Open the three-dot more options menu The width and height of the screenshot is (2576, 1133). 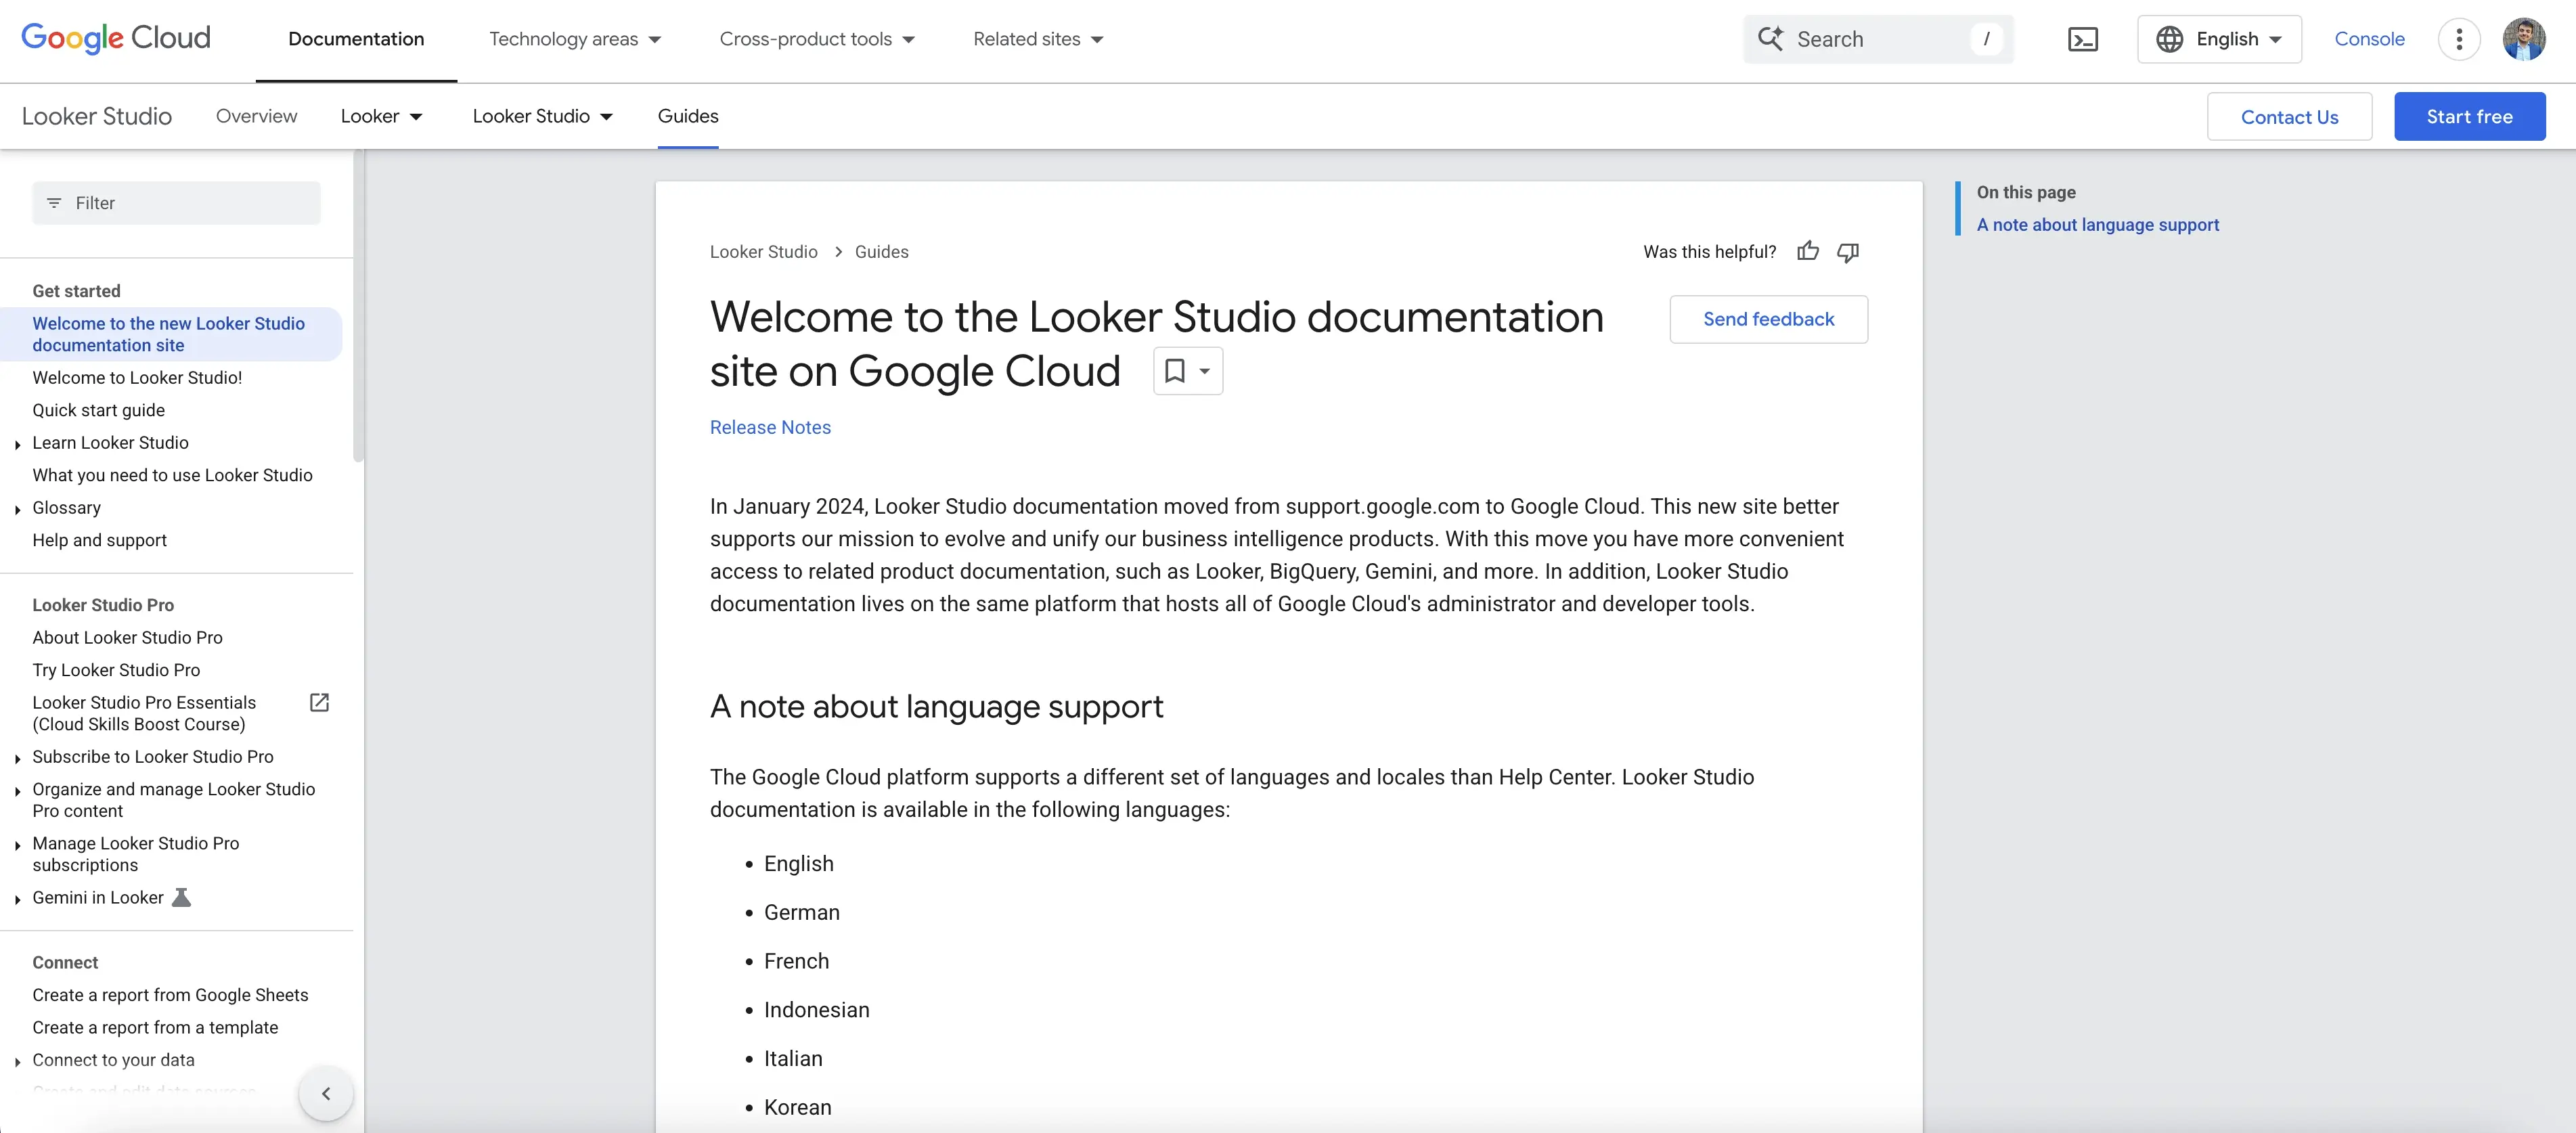click(x=2459, y=39)
